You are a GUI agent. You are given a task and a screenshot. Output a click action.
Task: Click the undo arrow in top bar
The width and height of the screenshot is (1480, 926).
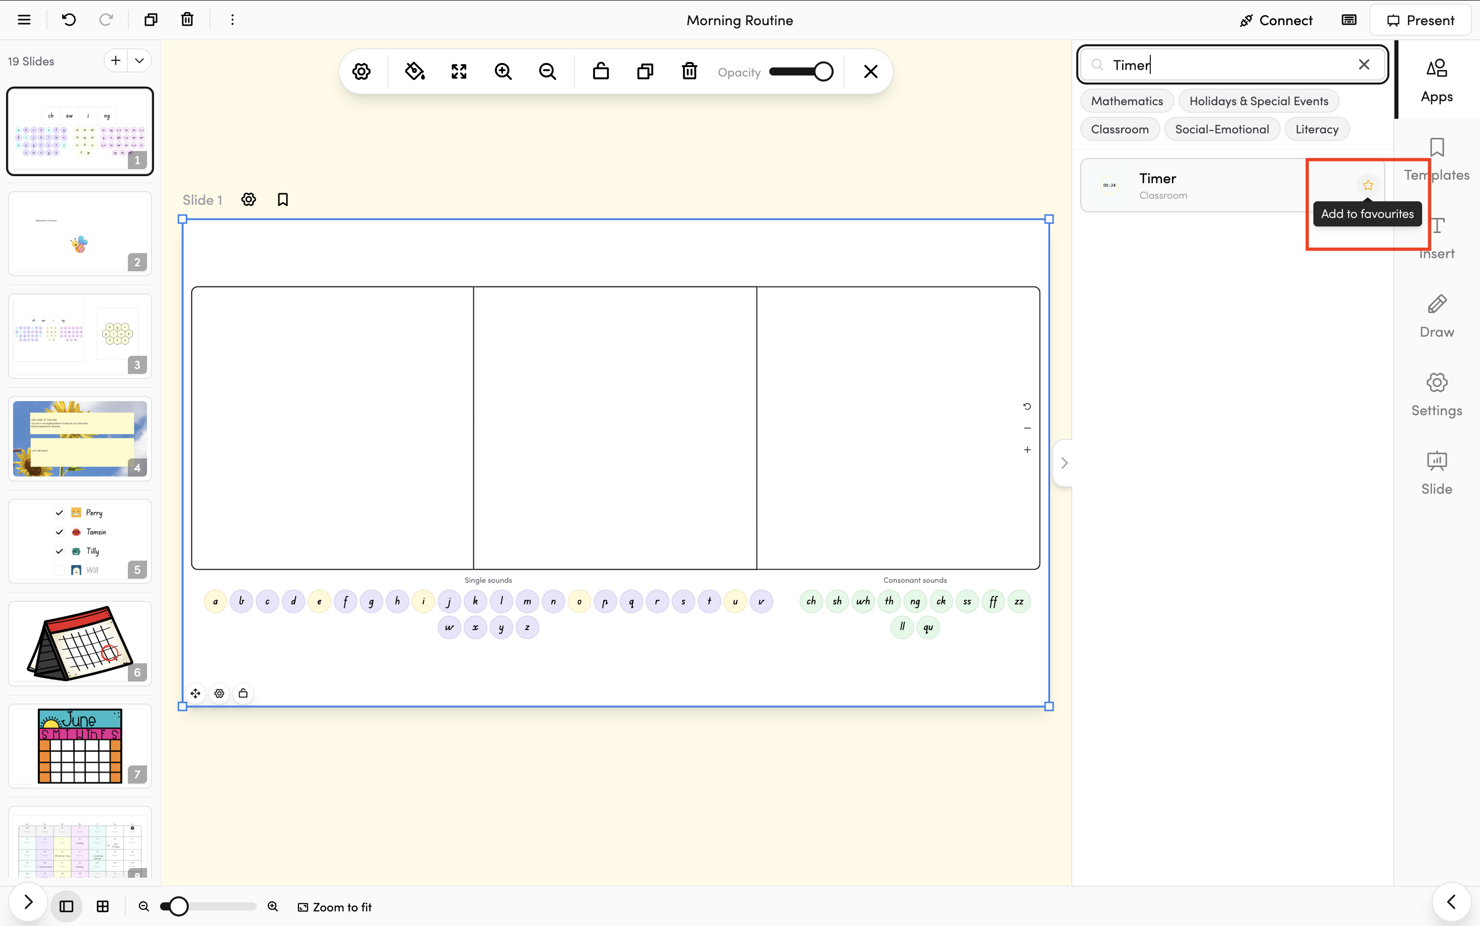pos(68,20)
